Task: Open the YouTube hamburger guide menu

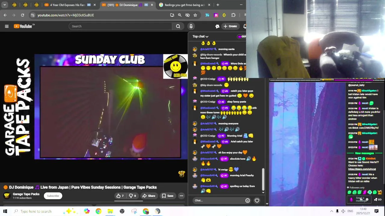Action: [x=7, y=26]
